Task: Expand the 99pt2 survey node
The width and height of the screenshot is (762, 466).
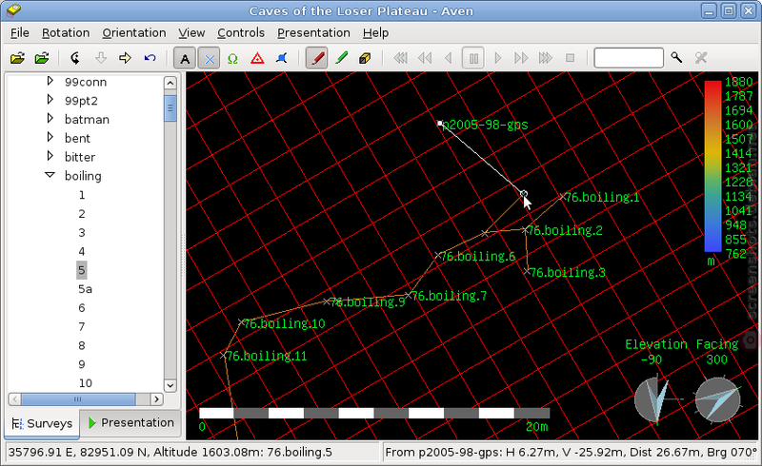Action: coord(50,100)
